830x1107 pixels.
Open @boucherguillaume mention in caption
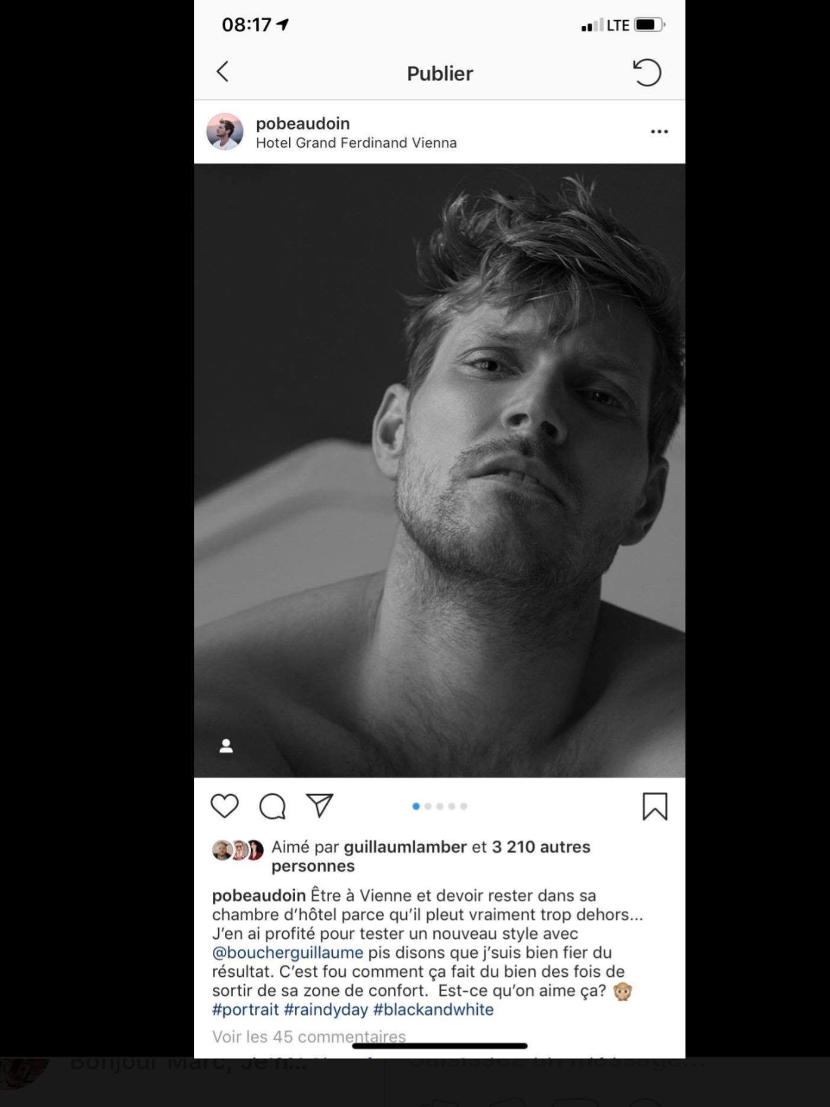click(x=287, y=952)
